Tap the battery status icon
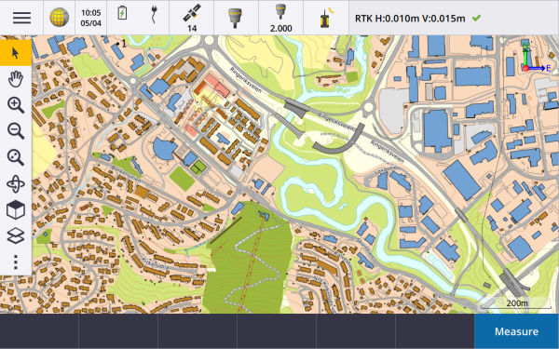The image size is (559, 349). (122, 13)
